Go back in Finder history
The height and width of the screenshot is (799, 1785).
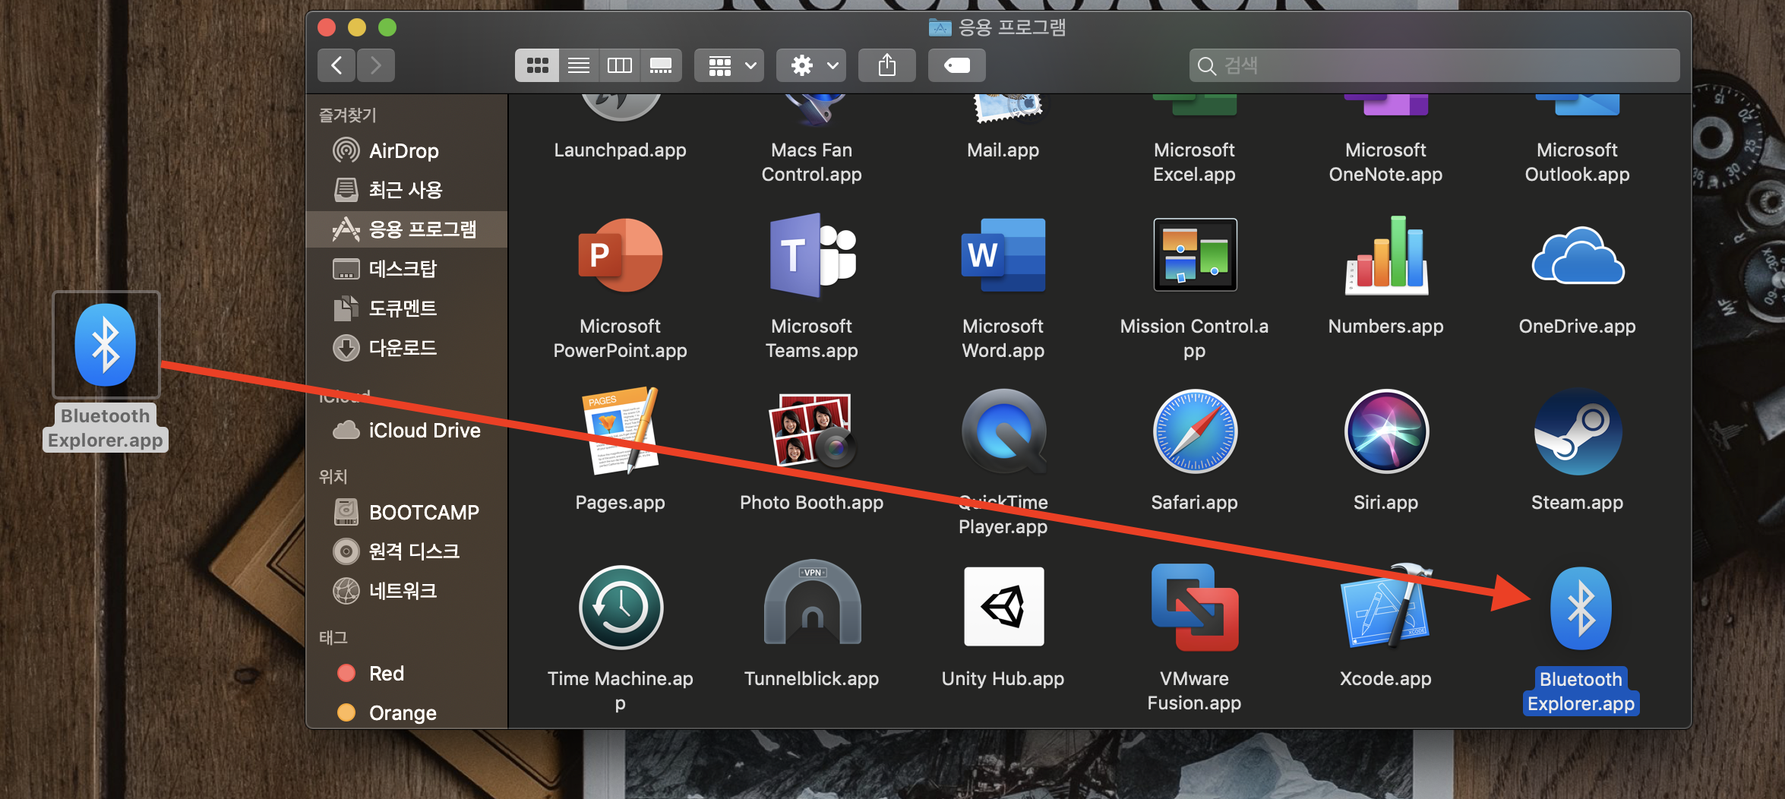pos(336,65)
